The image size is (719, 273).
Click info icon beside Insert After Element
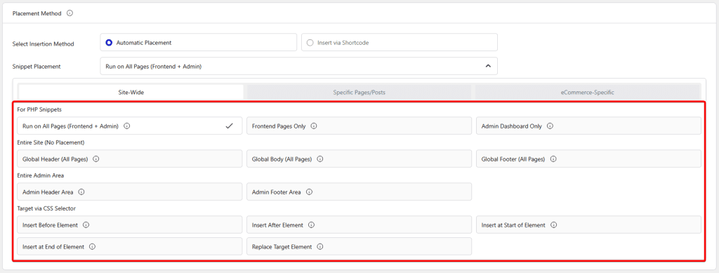(312, 225)
